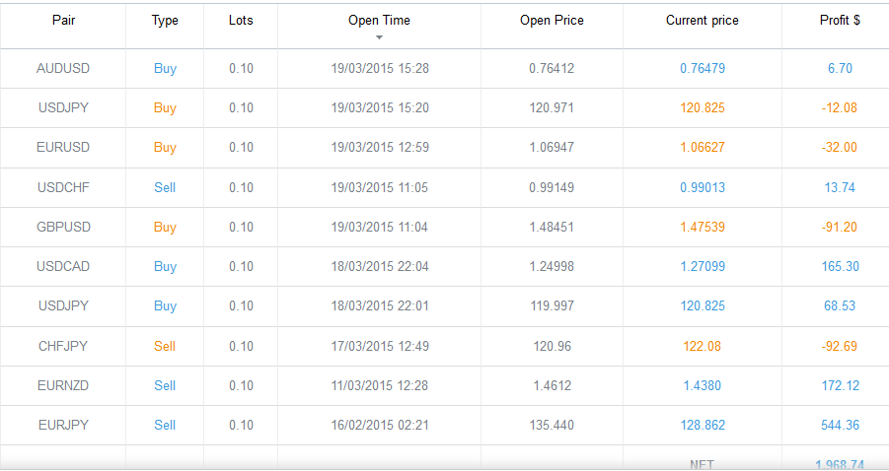Click profit value 172.12
Image resolution: width=889 pixels, height=471 pixels.
click(x=841, y=385)
